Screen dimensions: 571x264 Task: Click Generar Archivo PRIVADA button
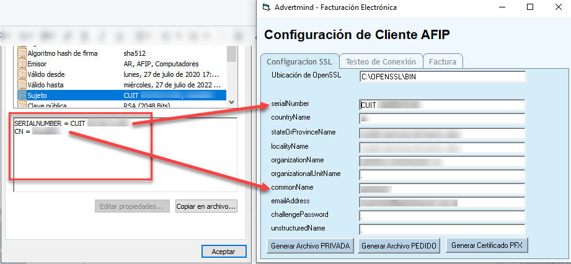click(x=310, y=246)
